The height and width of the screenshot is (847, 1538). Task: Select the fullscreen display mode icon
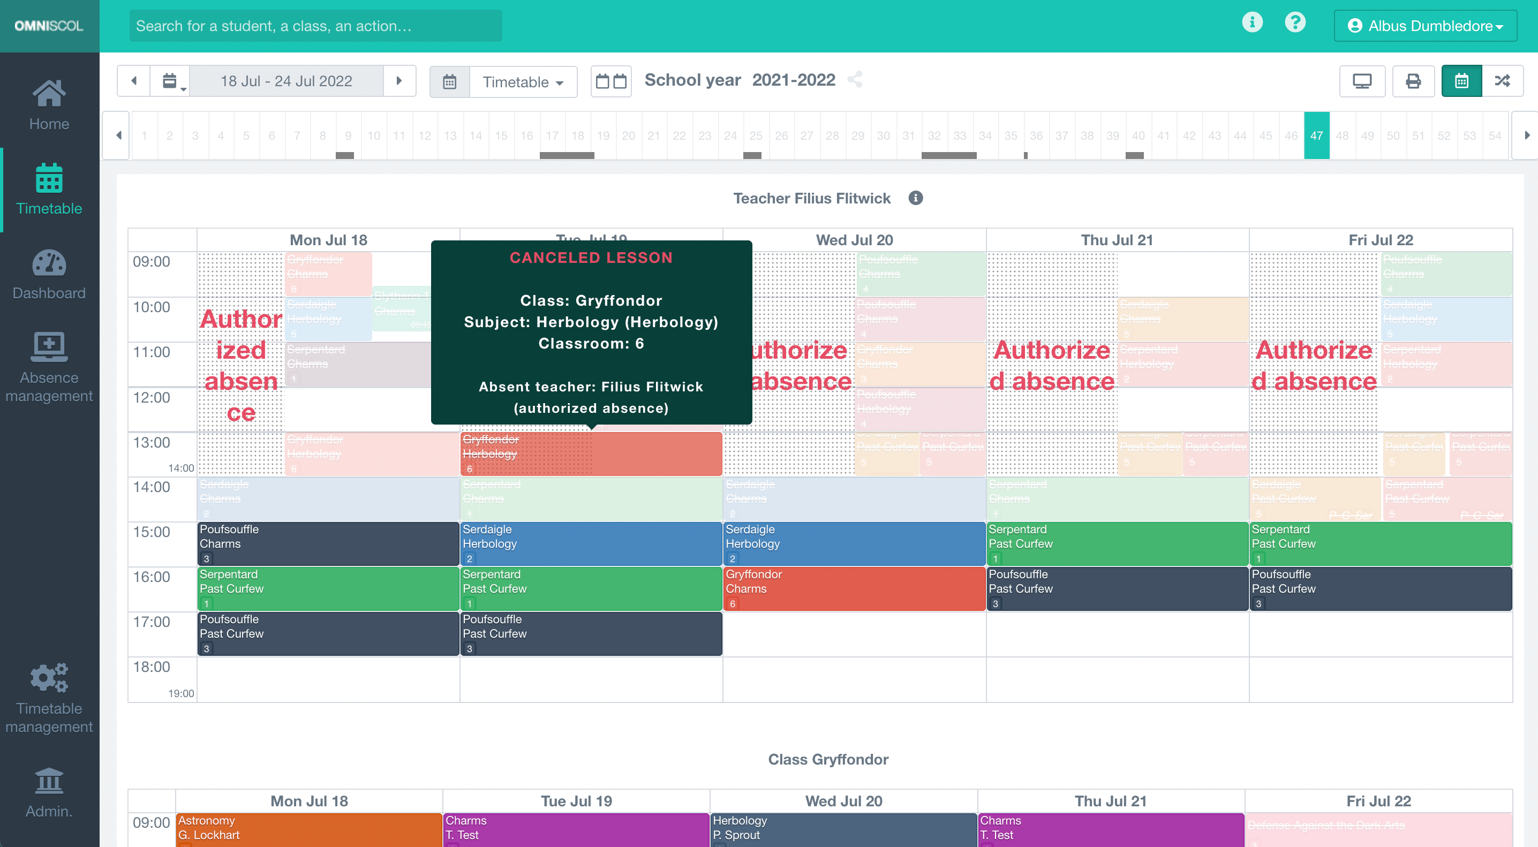(1362, 81)
